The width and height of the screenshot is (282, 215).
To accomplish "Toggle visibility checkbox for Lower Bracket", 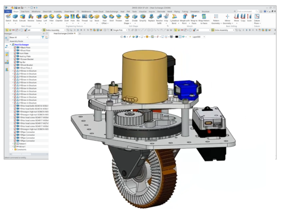I will (x=15, y=59).
